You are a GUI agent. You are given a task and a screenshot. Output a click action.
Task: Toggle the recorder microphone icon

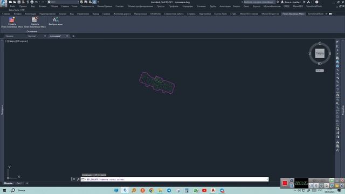click(x=316, y=186)
